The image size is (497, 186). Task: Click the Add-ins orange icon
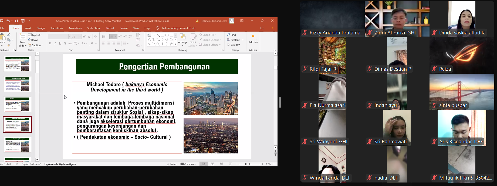(253, 38)
